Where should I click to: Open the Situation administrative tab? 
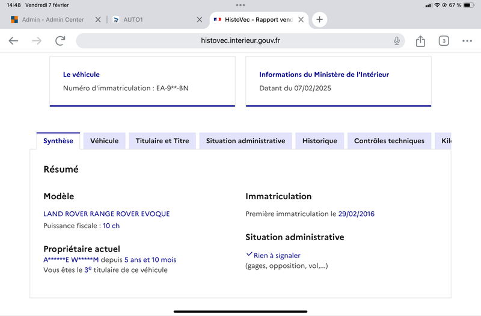[245, 141]
